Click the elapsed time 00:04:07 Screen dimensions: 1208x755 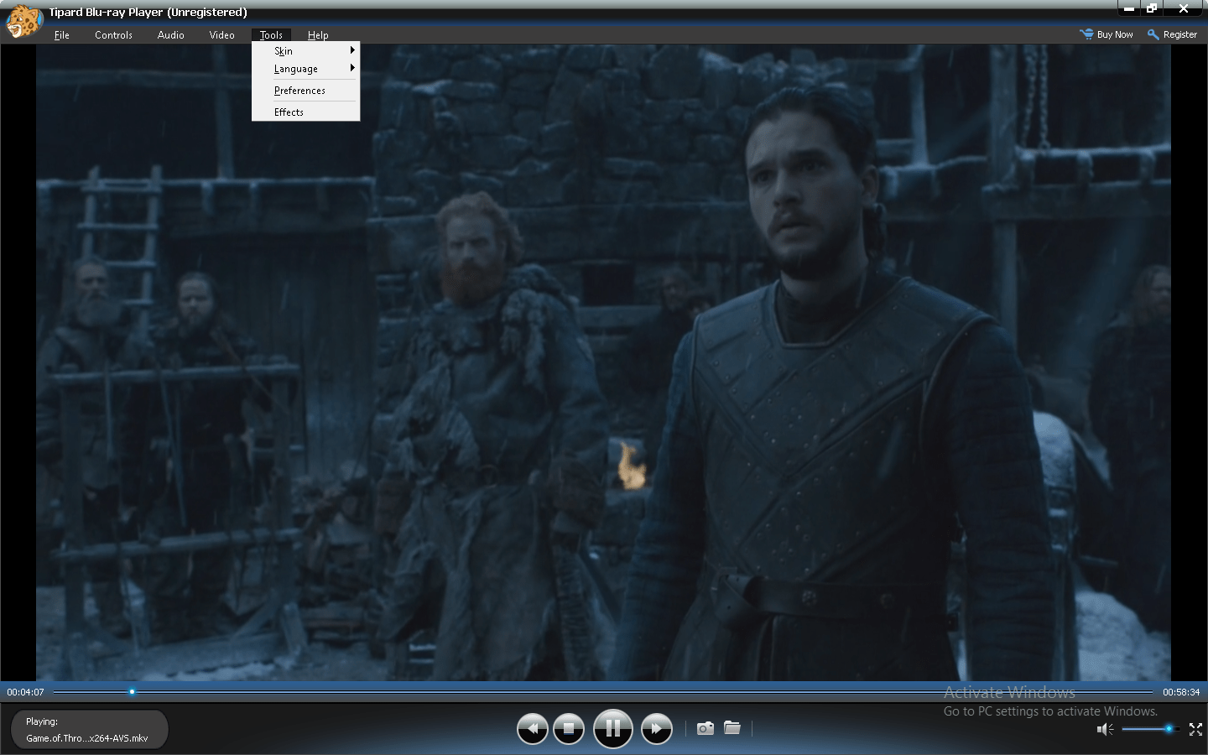pyautogui.click(x=25, y=692)
